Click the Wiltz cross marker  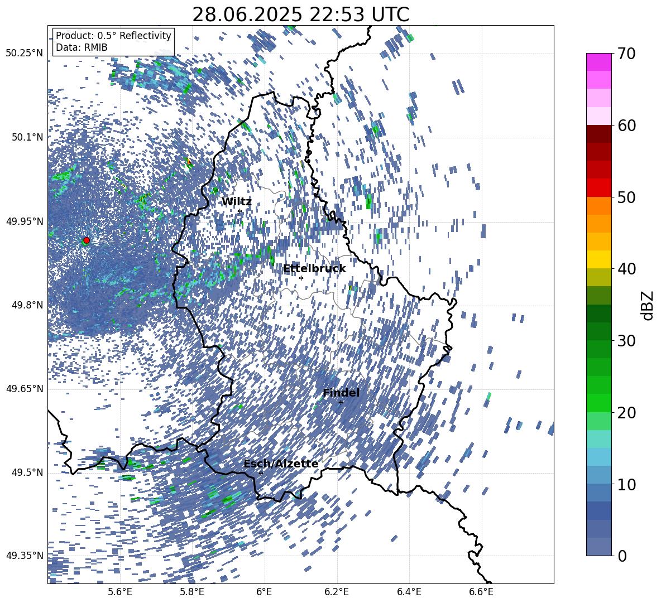pyautogui.click(x=240, y=211)
